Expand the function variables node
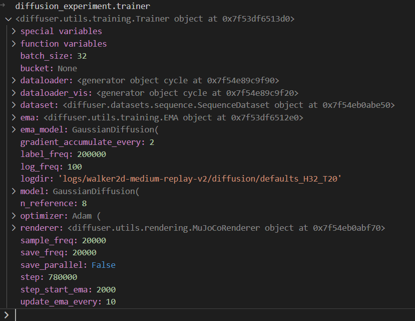The height and width of the screenshot is (321, 415). tap(14, 44)
